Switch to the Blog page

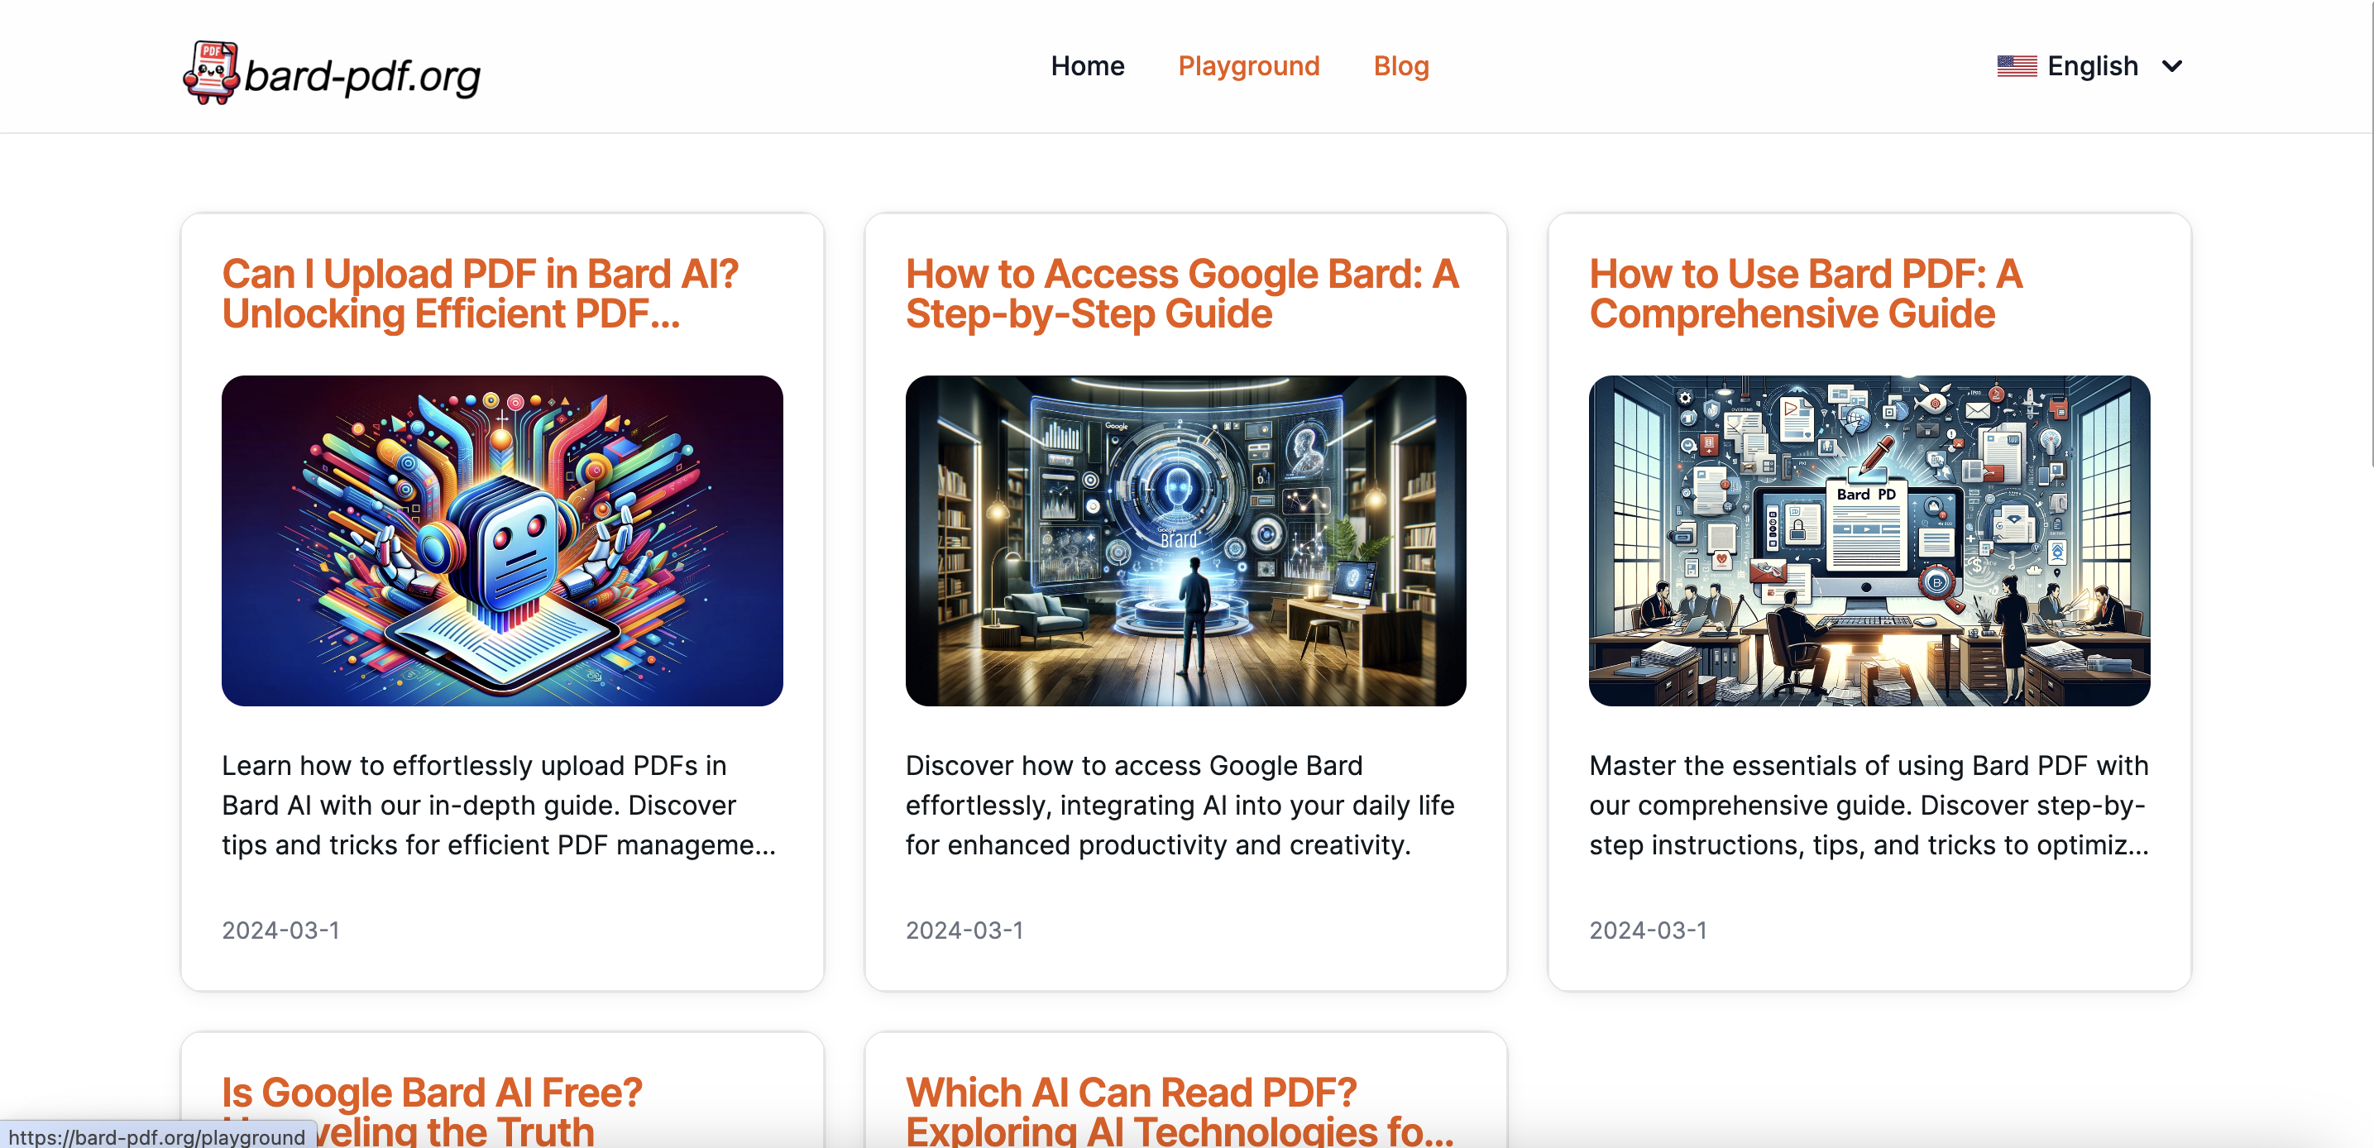click(x=1400, y=66)
